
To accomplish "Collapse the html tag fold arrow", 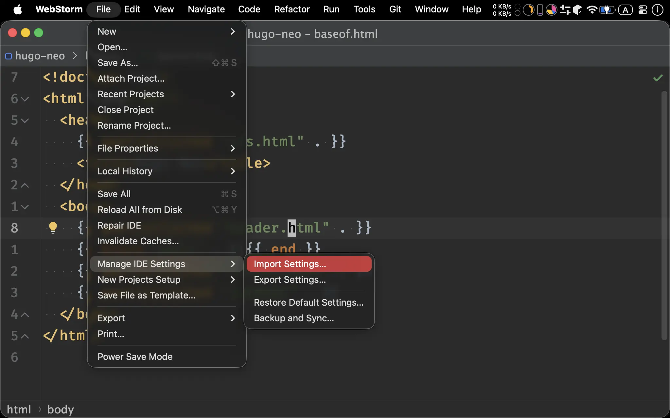I will 25,99.
